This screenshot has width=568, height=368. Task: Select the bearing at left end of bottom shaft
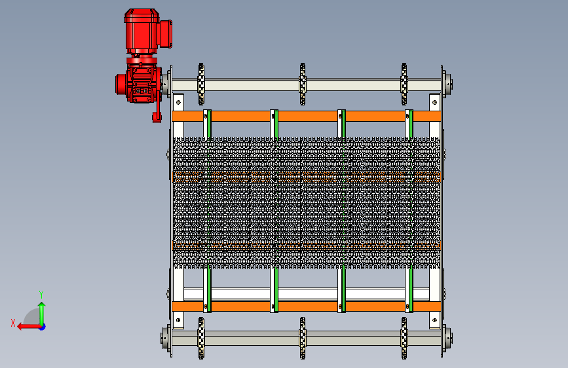(166, 339)
